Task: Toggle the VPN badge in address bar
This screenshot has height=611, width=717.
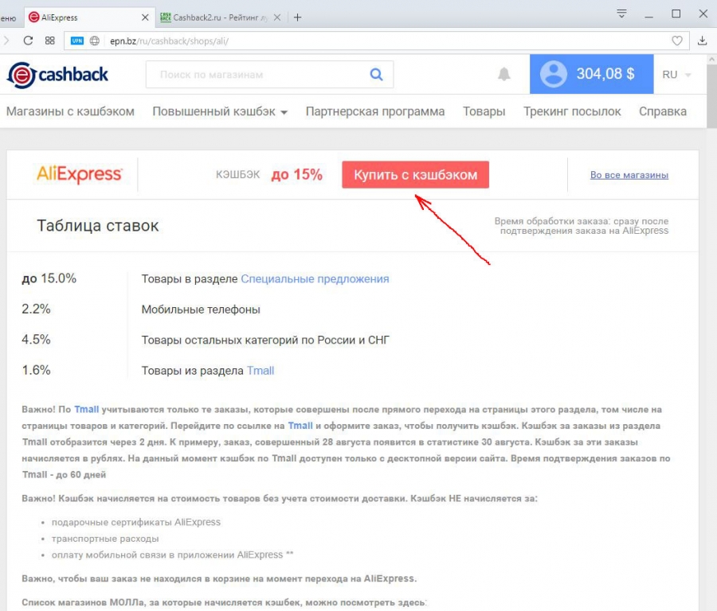Action: [x=76, y=41]
